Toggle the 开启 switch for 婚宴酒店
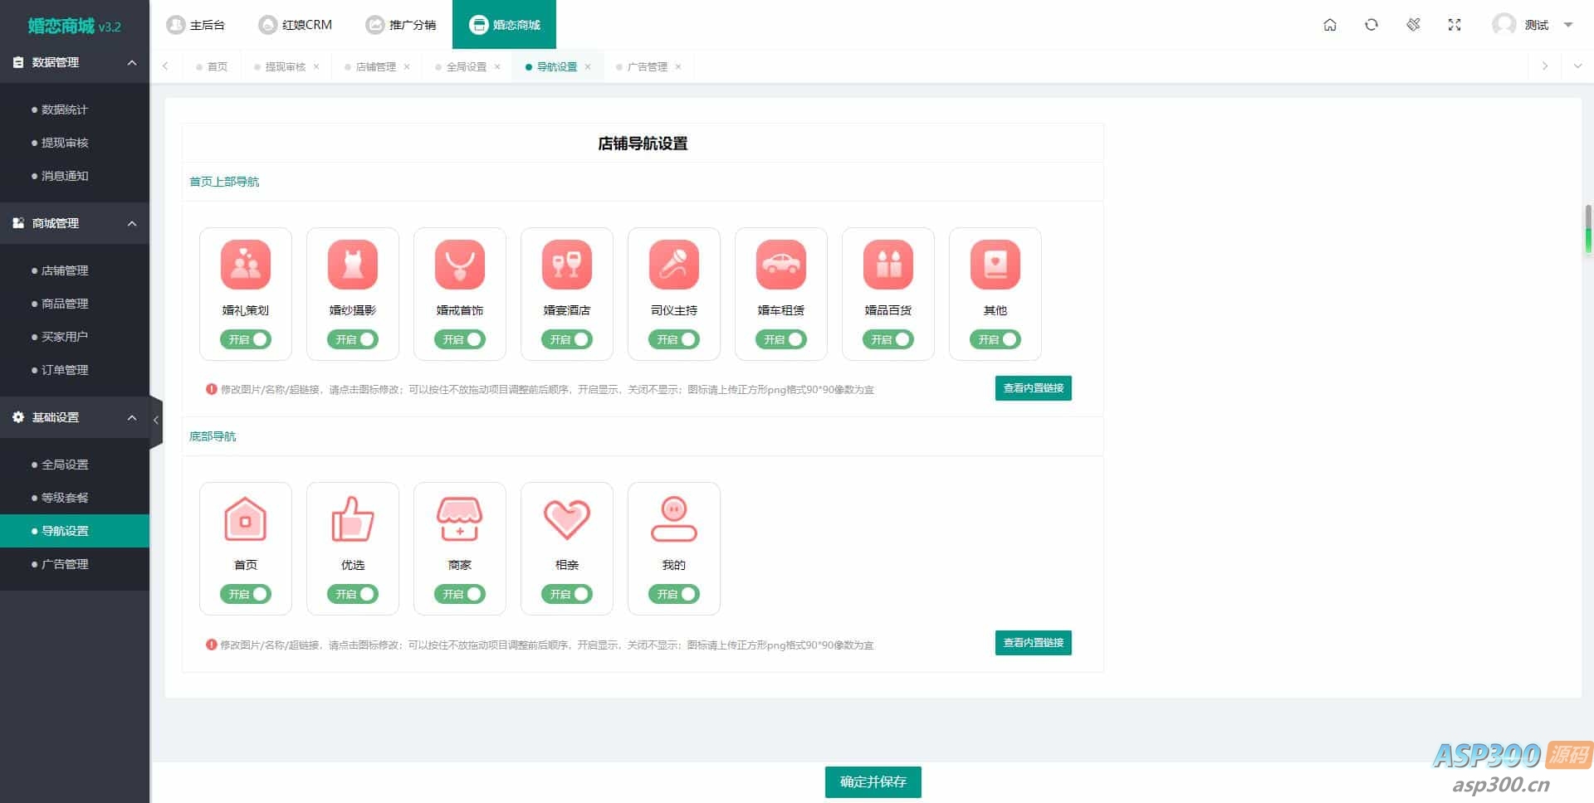The image size is (1594, 803). [x=566, y=339]
